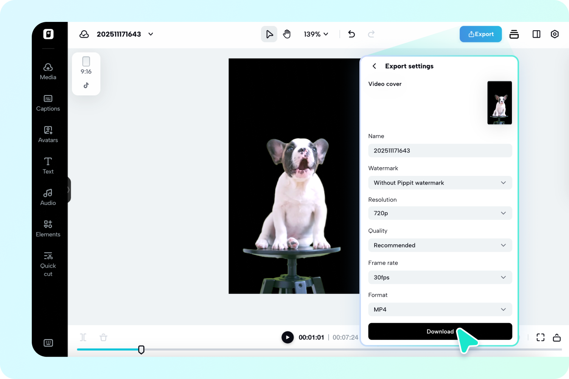Play the video preview
Viewport: 569px width, 379px height.
pos(288,337)
